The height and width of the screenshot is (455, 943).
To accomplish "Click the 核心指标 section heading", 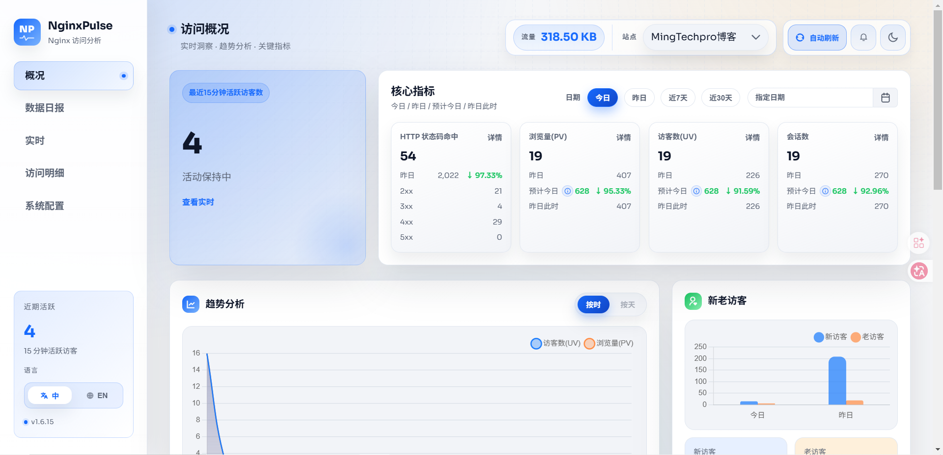I will point(413,91).
